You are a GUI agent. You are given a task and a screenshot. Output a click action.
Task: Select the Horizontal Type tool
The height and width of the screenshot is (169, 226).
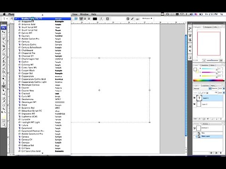point(3,87)
